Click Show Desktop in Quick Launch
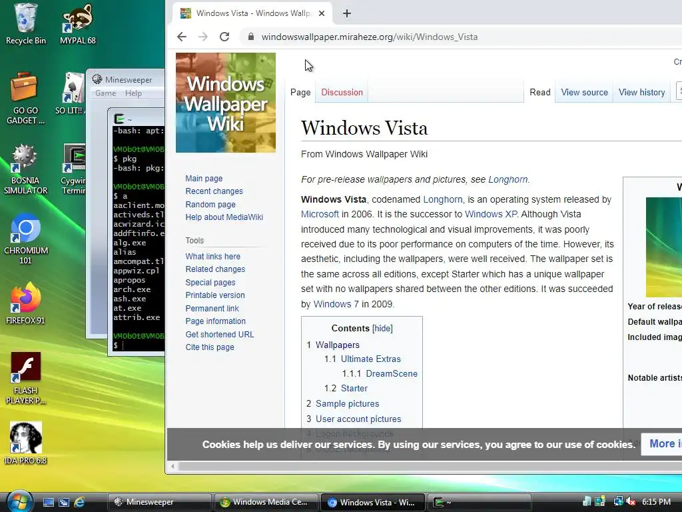This screenshot has width=682, height=512. click(x=48, y=502)
